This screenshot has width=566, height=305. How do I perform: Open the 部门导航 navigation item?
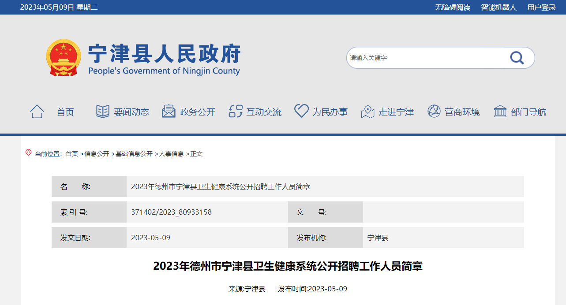click(x=529, y=112)
